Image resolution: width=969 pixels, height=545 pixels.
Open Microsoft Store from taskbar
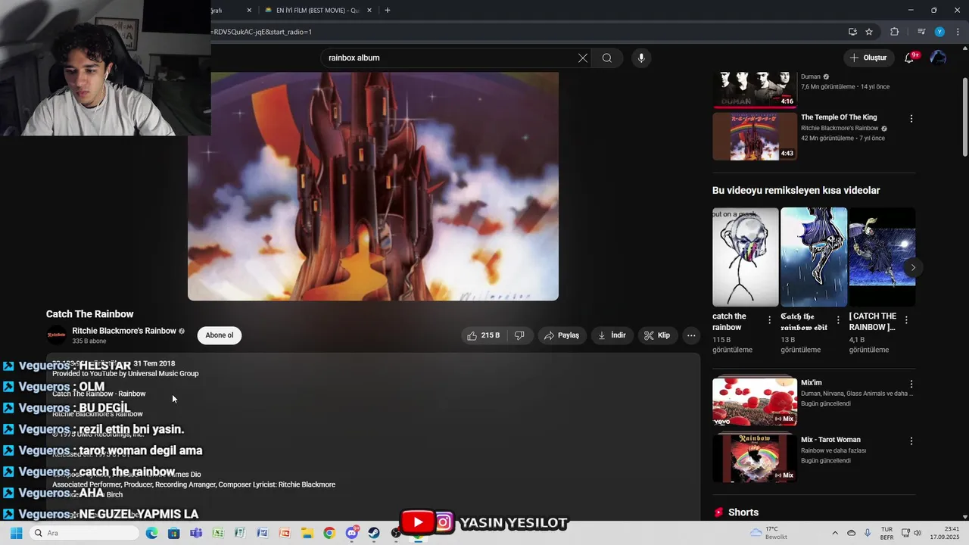click(173, 533)
